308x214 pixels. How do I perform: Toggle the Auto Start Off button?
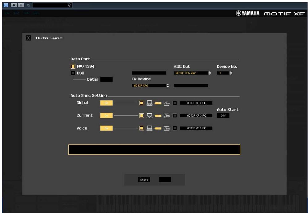coord(223,115)
